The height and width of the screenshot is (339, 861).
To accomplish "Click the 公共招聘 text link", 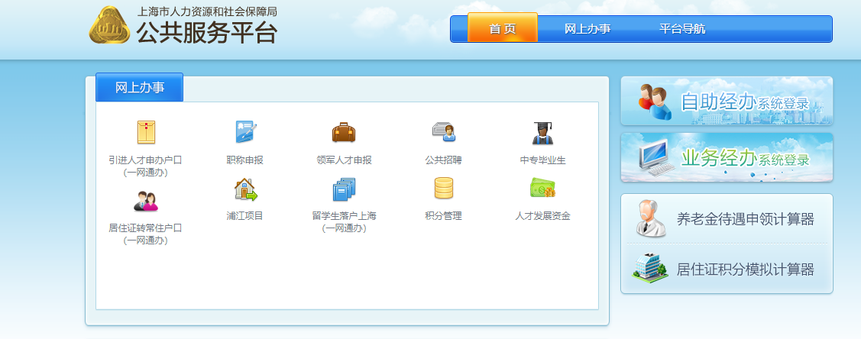I will (x=443, y=160).
